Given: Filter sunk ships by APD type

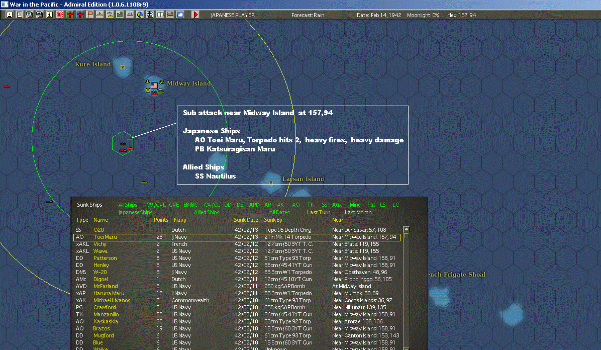Looking at the screenshot, I should (x=254, y=205).
